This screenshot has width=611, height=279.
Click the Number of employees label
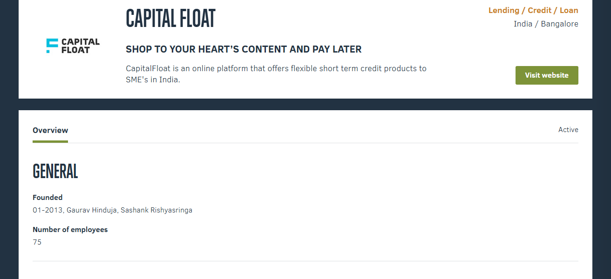(x=70, y=229)
